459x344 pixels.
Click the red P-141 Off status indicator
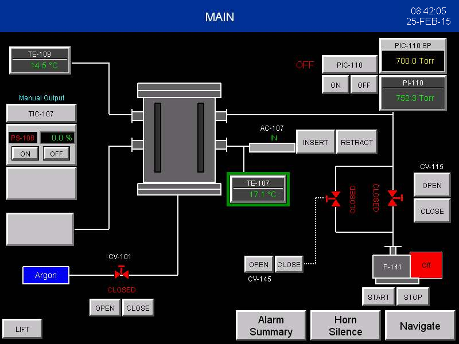(426, 265)
